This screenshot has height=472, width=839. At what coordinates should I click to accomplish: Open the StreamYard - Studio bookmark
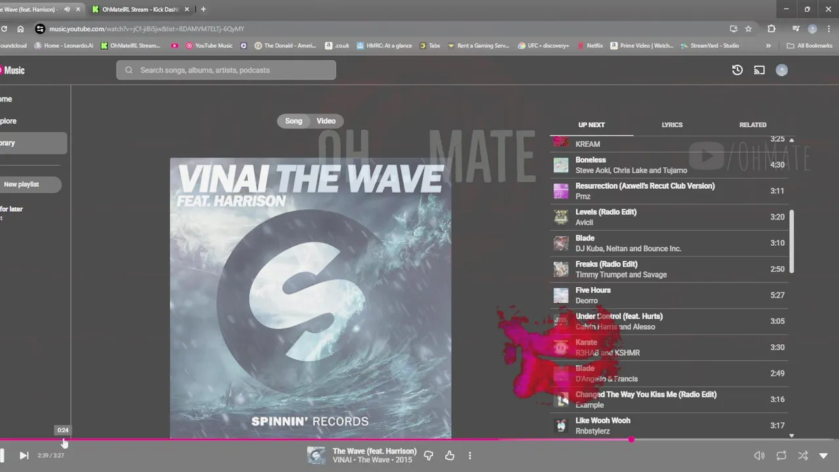(x=710, y=46)
